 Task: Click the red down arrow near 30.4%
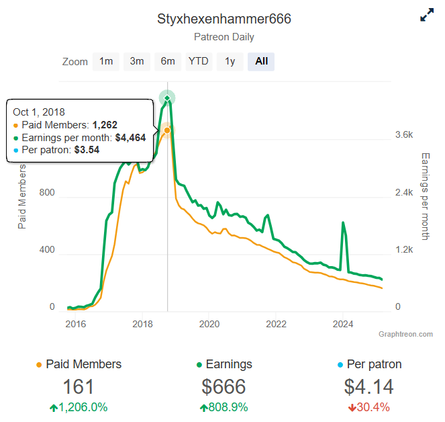point(352,408)
